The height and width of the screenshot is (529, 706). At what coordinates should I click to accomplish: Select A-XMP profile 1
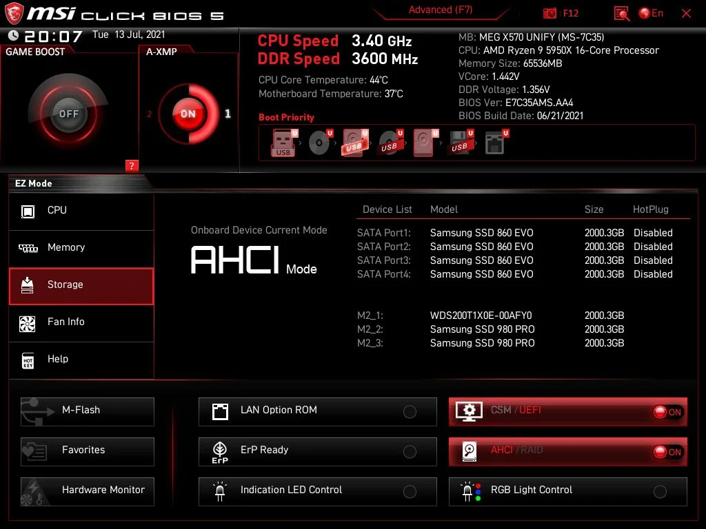(228, 114)
